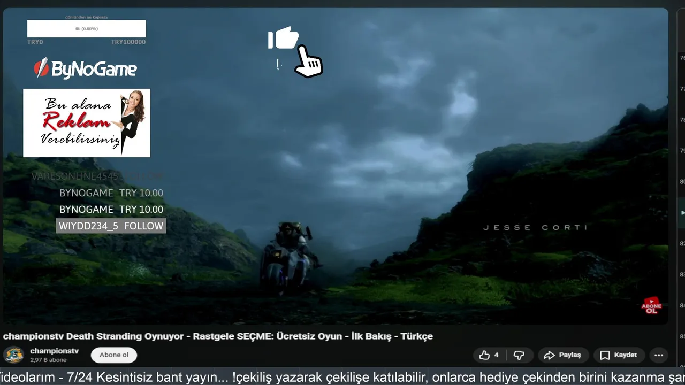Viewport: 685px width, 385px height.
Task: Click the Bu alana Reklam banner
Action: (87, 123)
